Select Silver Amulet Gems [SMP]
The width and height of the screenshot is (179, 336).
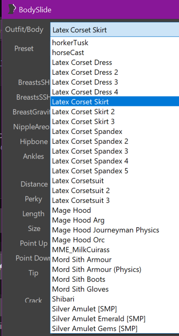tap(115, 329)
